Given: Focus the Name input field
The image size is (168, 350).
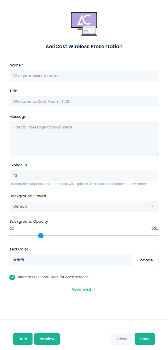Looking at the screenshot, I should click(84, 76).
